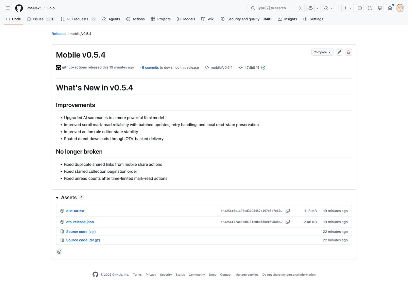408x288 pixels.
Task: View green check status for commit
Action: coord(263,68)
